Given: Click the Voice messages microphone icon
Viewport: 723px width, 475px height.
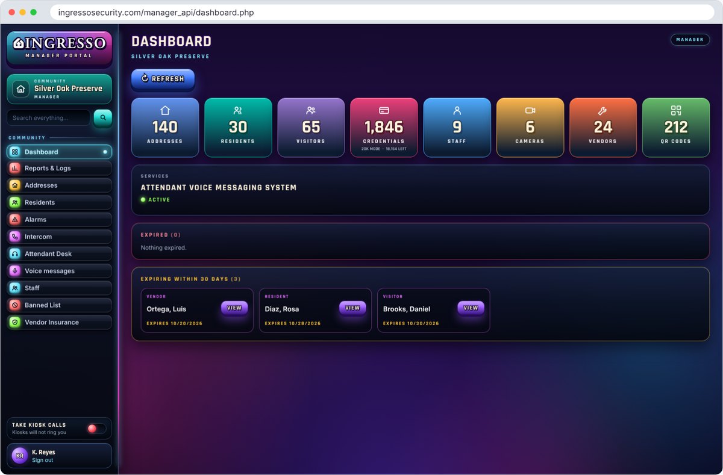Looking at the screenshot, I should pos(15,271).
